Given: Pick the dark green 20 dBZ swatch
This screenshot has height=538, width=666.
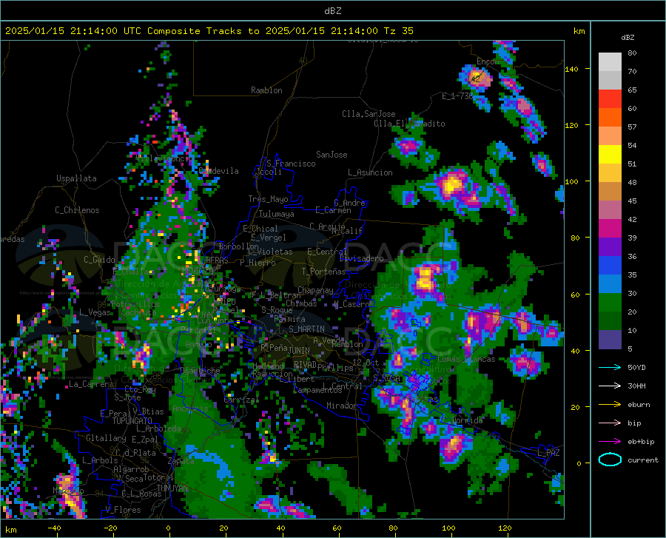Looking at the screenshot, I should point(610,321).
